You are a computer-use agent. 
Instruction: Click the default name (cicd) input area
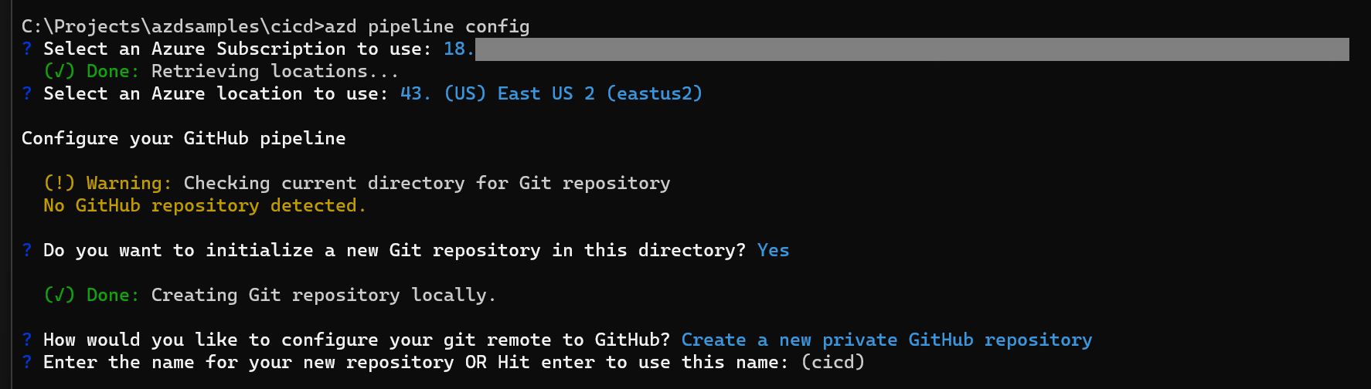(833, 362)
